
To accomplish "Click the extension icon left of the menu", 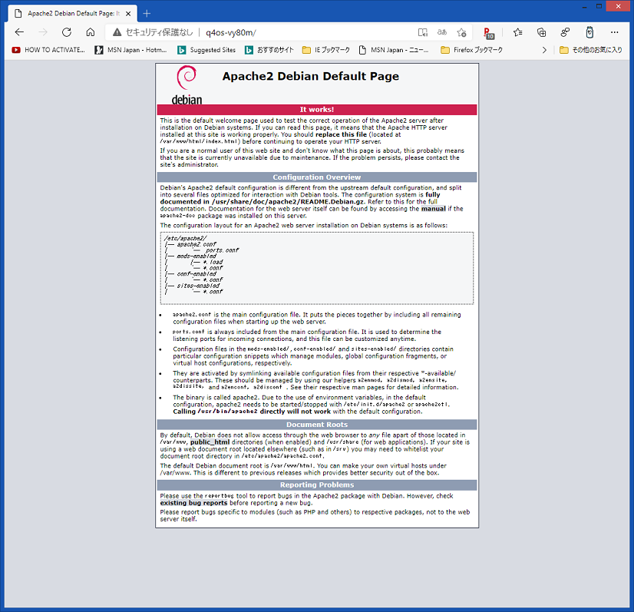I will (x=589, y=32).
